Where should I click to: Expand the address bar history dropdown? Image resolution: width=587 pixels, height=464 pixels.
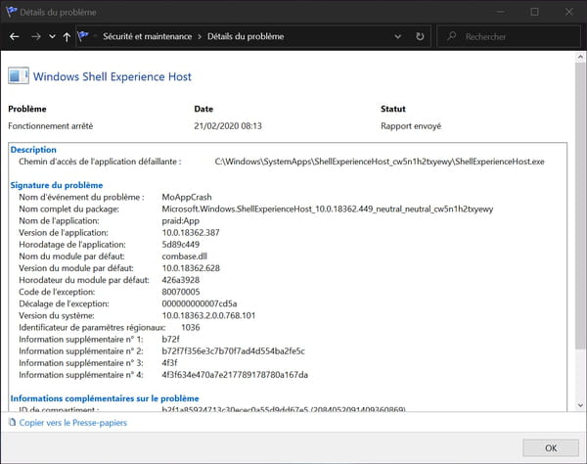click(398, 36)
